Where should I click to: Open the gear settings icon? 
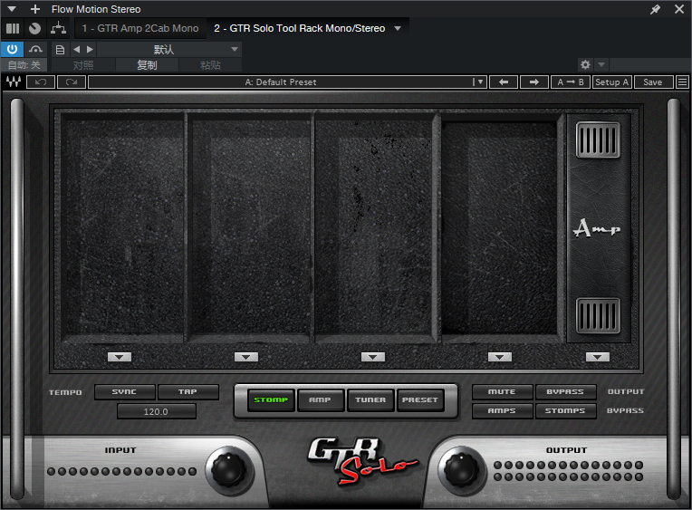coord(585,65)
